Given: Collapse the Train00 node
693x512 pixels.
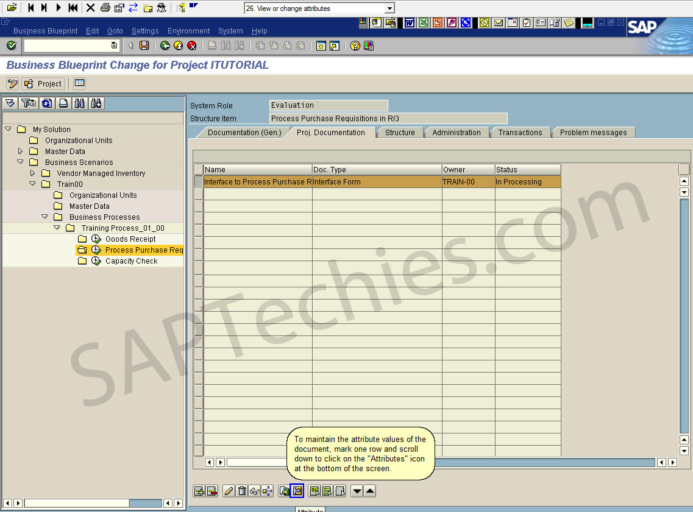Looking at the screenshot, I should click(x=33, y=184).
